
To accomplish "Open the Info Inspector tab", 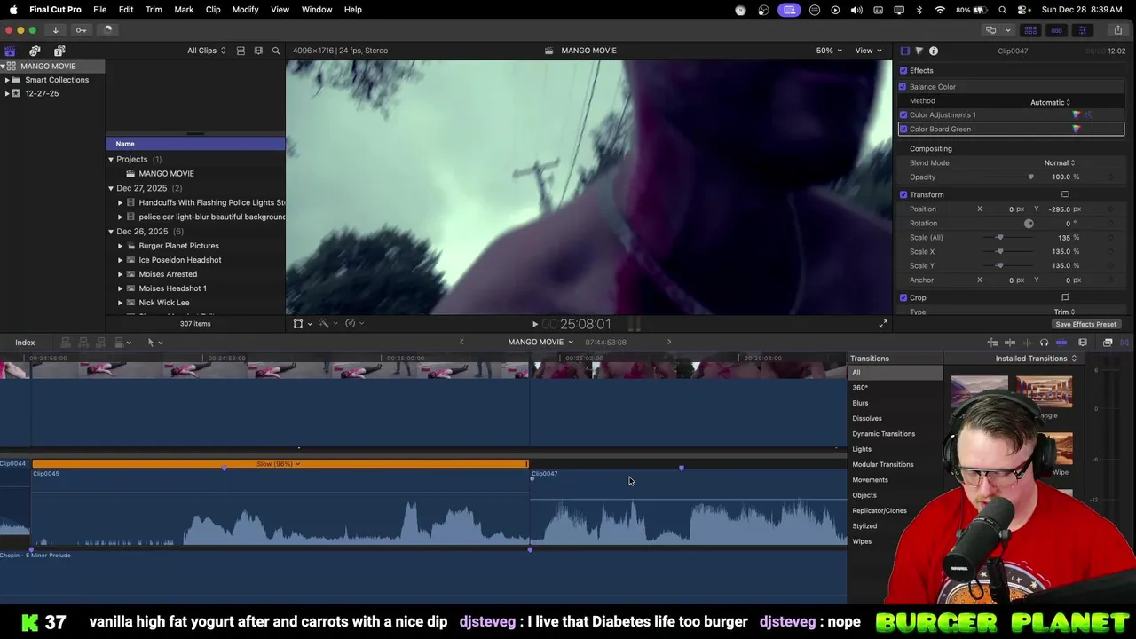I will [934, 51].
